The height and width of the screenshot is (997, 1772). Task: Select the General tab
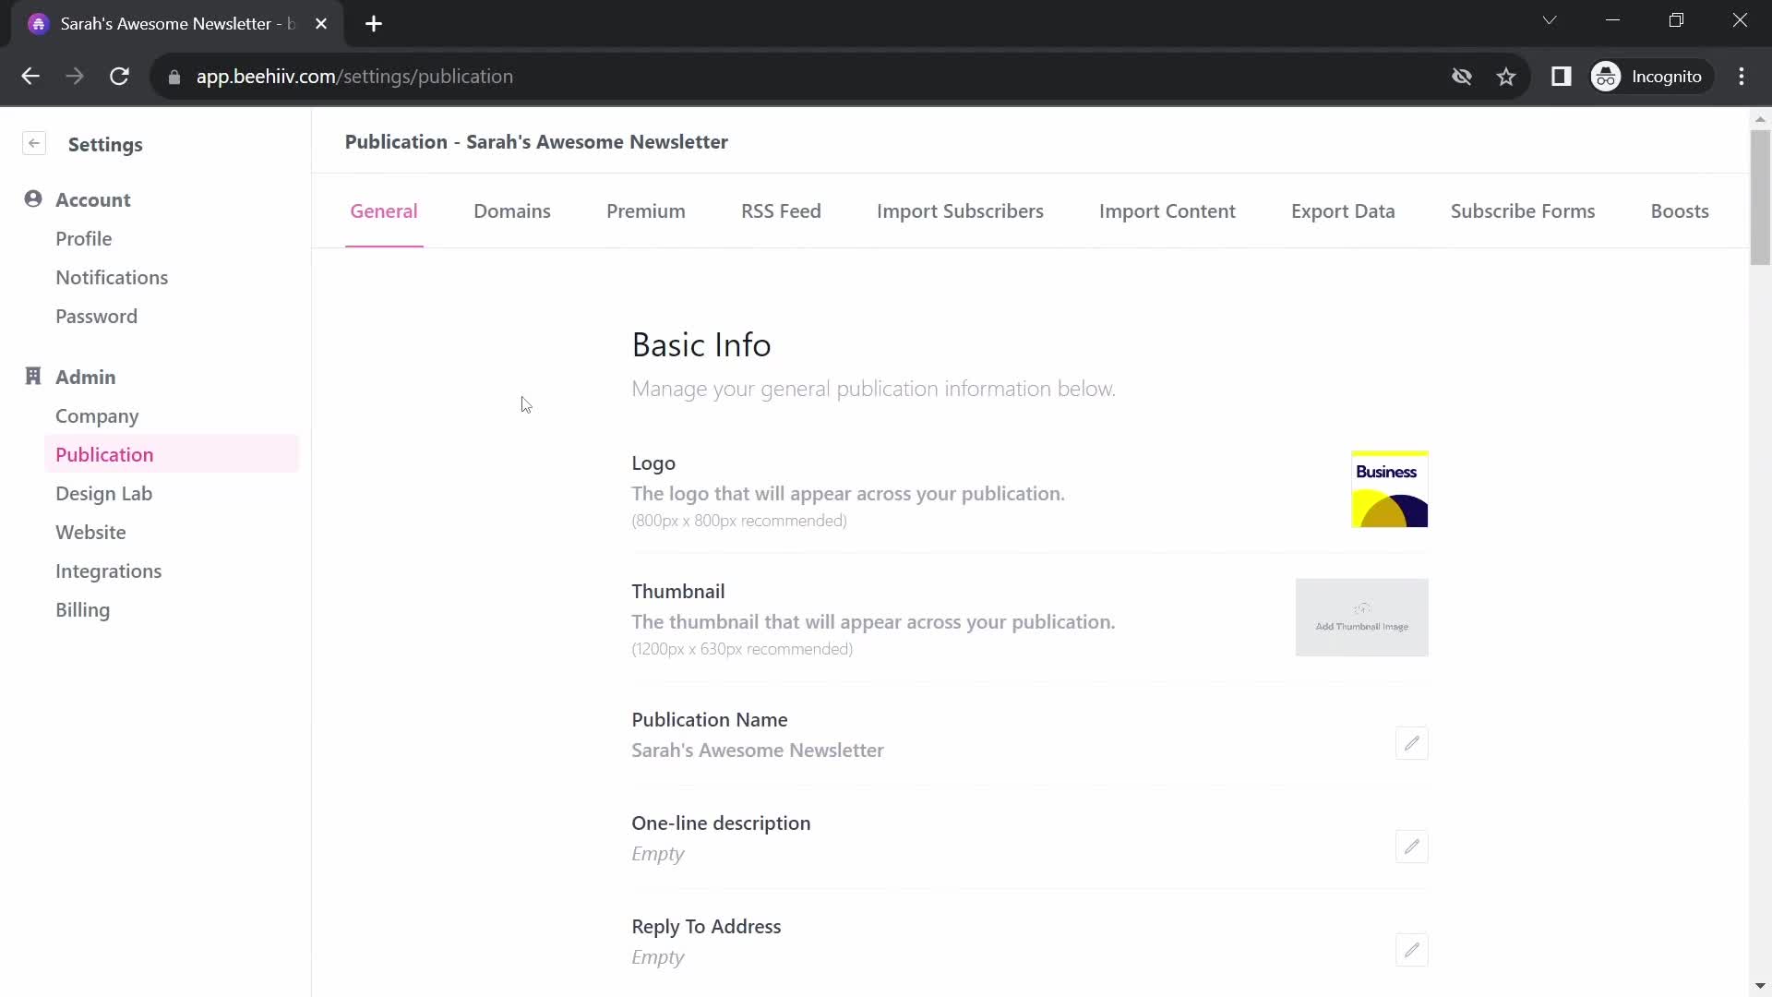pos(383,210)
